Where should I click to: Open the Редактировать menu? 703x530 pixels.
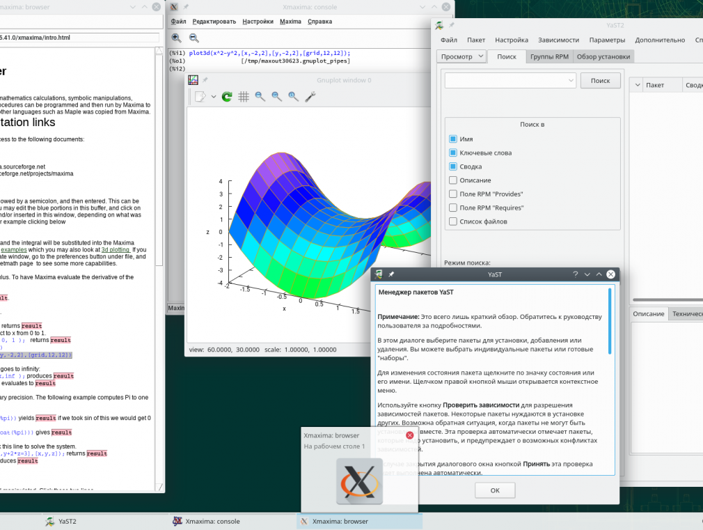point(214,22)
